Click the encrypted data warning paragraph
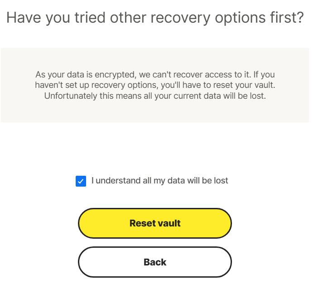 coord(155,85)
